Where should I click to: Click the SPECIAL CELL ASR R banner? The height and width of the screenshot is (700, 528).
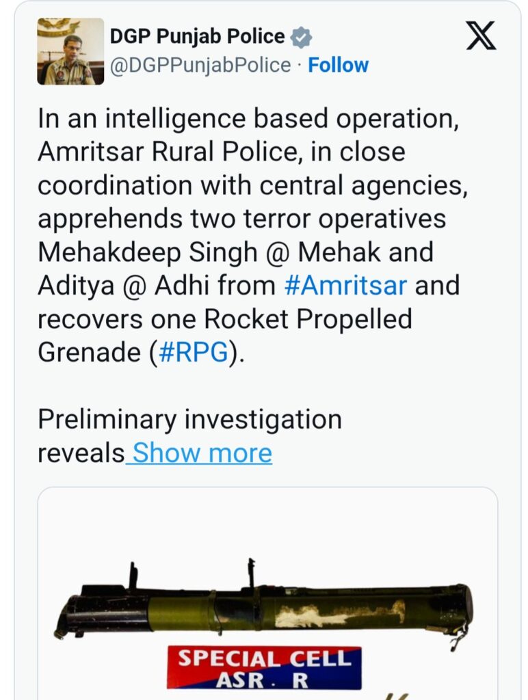[x=264, y=667]
